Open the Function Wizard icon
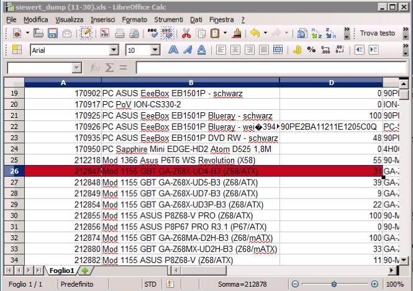This screenshot has height=291, width=413. coord(95,68)
